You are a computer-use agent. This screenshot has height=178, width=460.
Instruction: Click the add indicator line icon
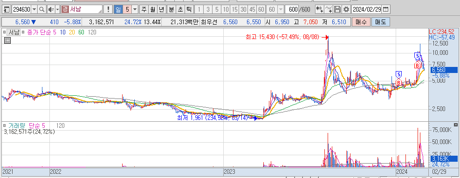[x=329, y=9]
